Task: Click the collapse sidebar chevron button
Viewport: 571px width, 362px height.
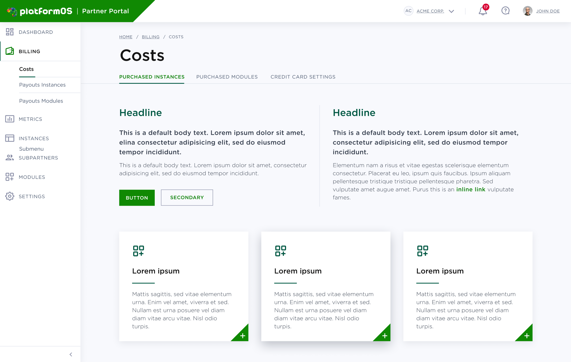Action: click(71, 355)
